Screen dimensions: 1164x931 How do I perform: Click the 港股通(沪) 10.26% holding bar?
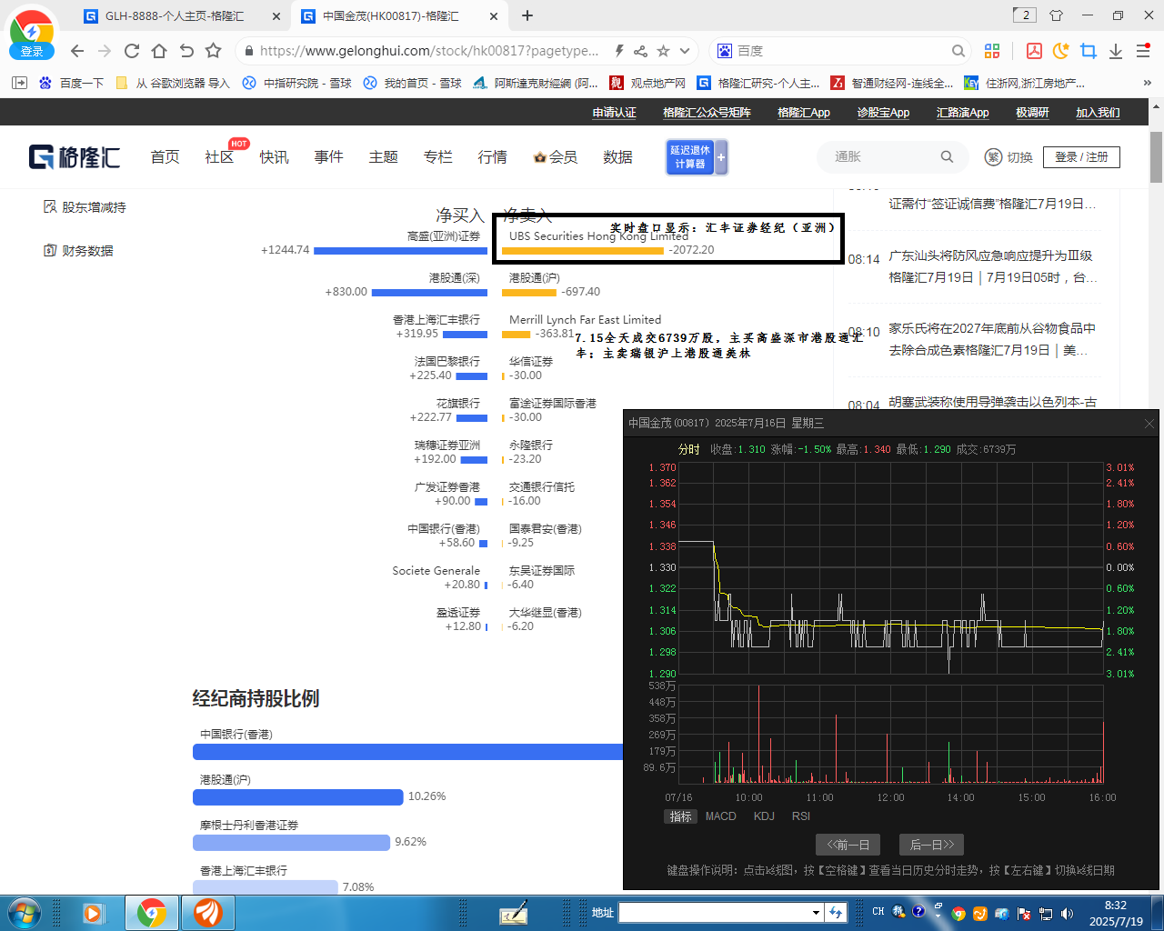(x=297, y=797)
